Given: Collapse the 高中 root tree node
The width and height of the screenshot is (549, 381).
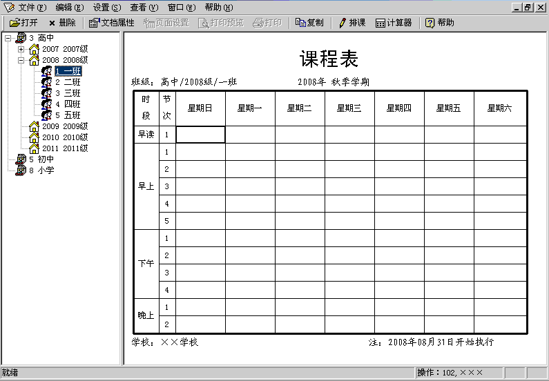Looking at the screenshot, I should click(x=8, y=38).
